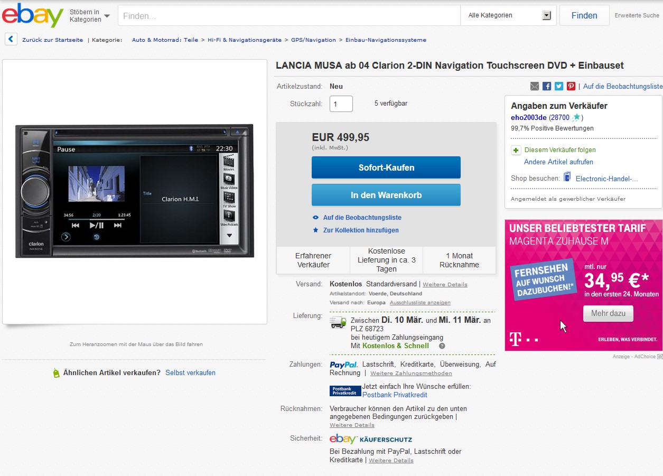Add item with In den Warenkorb

pyautogui.click(x=386, y=195)
